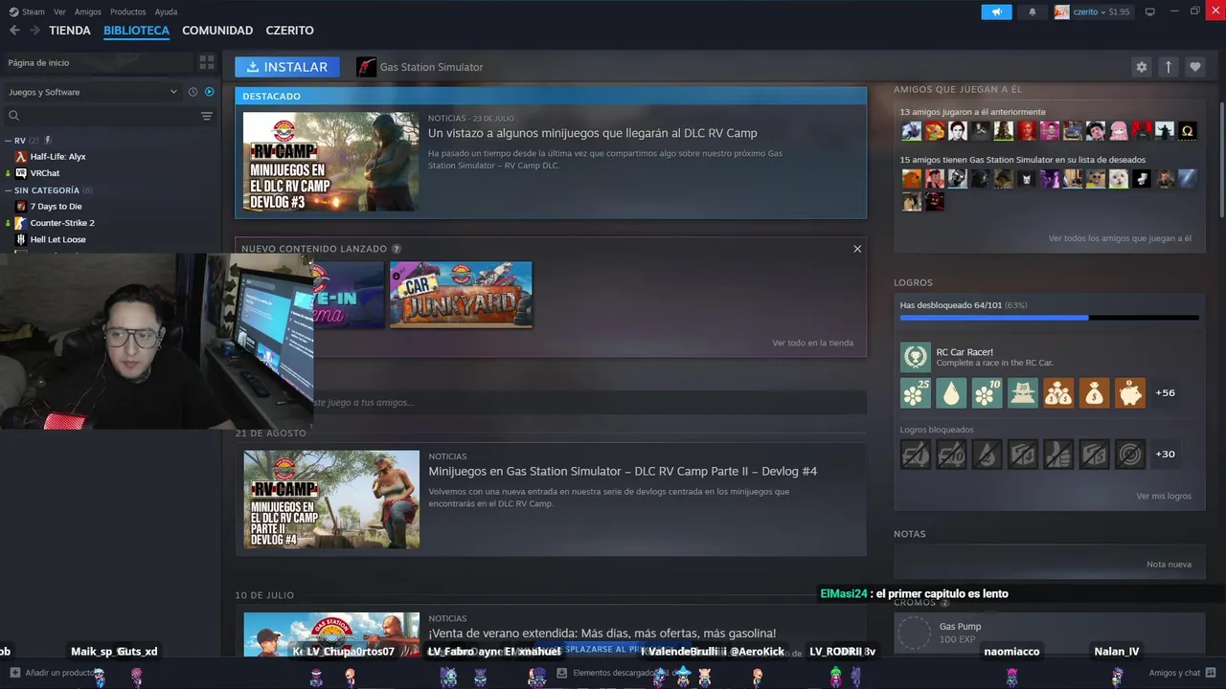Open the Car Junkyard DLC thumbnail
This screenshot has height=689, width=1226.
click(461, 295)
